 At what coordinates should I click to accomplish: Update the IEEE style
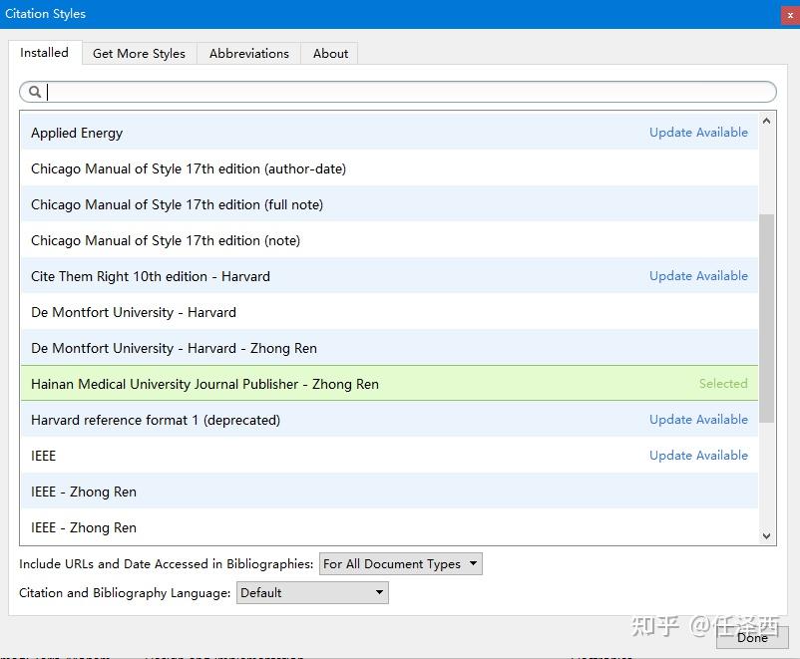(x=698, y=456)
